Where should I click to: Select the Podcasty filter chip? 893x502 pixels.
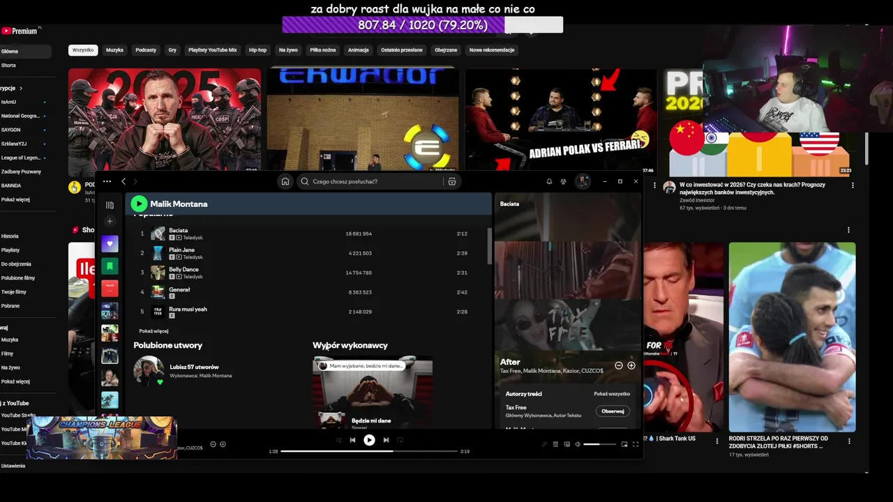pos(146,50)
